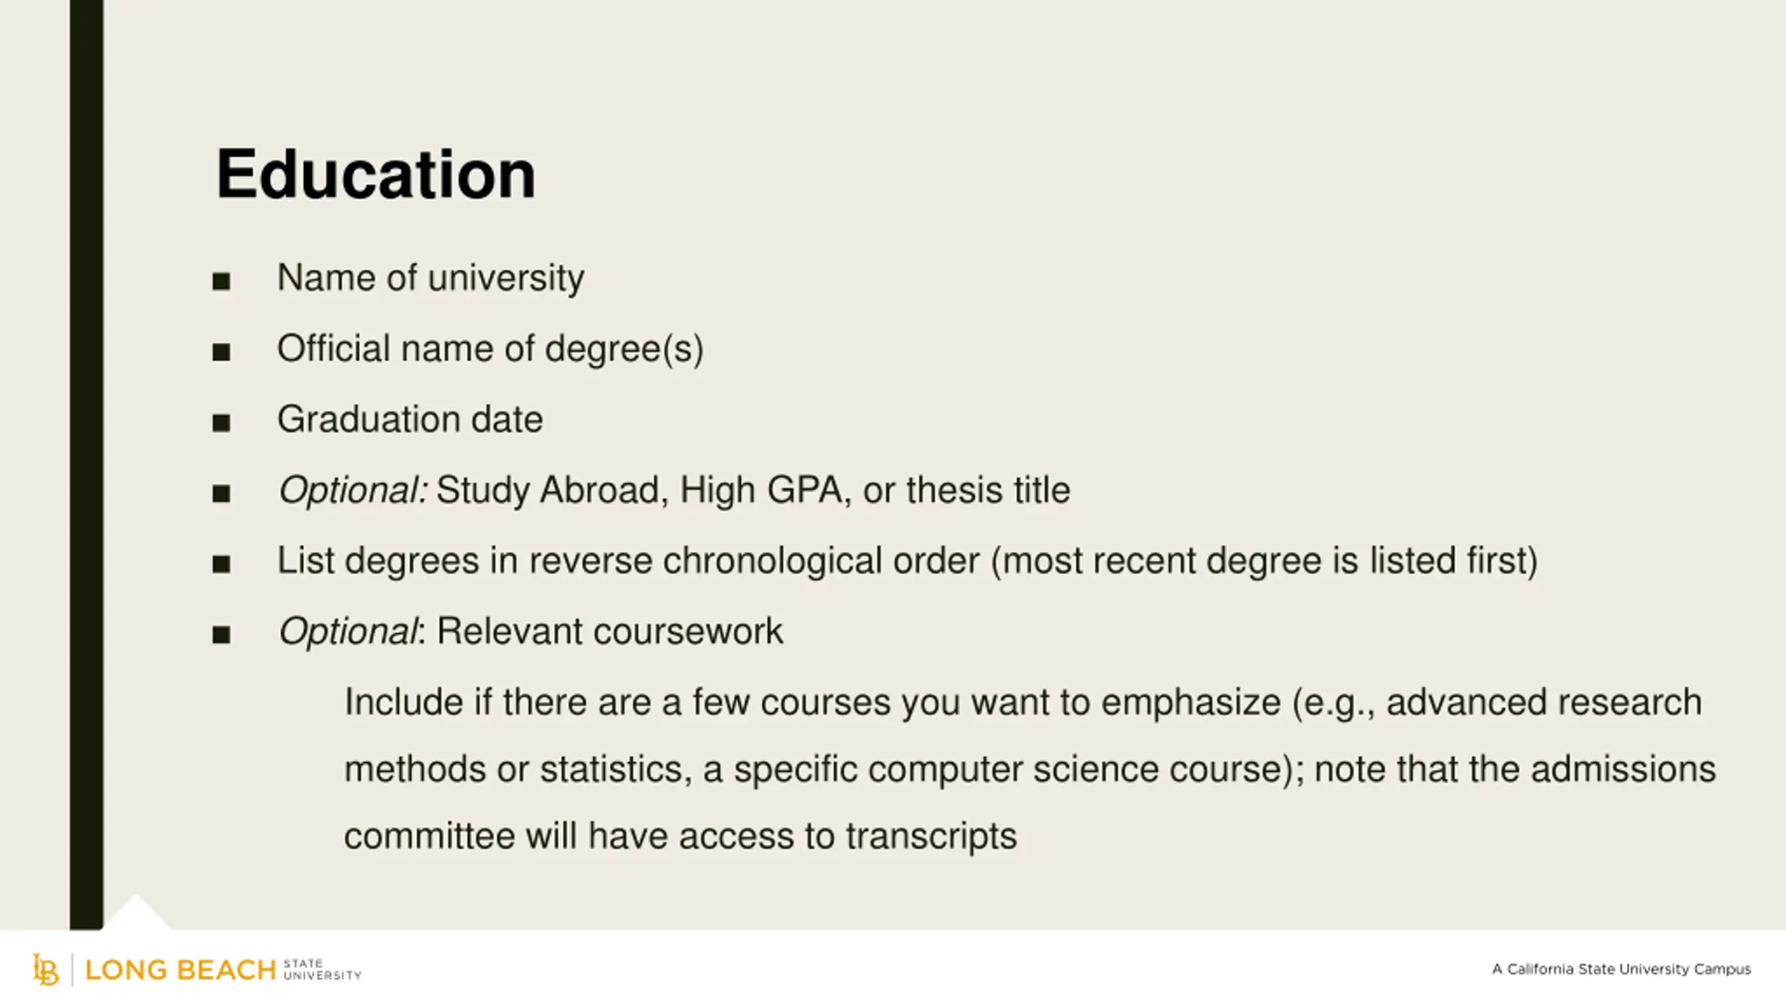Click the italic Optional before Study Abroad

(x=354, y=490)
